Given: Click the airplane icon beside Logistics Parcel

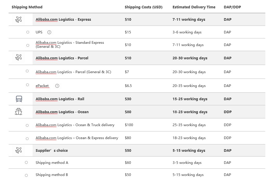Looking at the screenshot, I should click(18, 57).
